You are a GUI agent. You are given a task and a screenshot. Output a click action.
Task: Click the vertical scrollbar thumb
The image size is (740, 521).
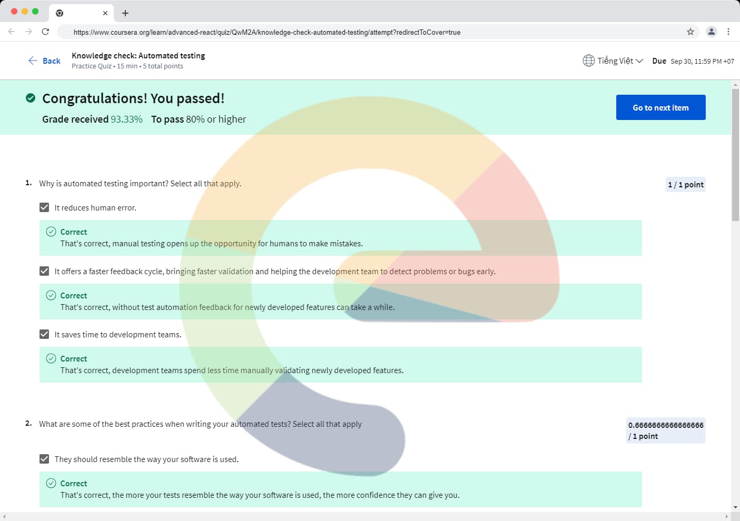click(735, 155)
